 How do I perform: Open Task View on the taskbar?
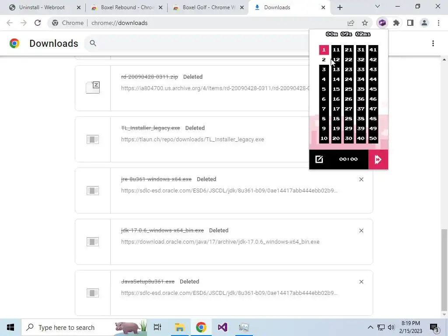(x=157, y=327)
